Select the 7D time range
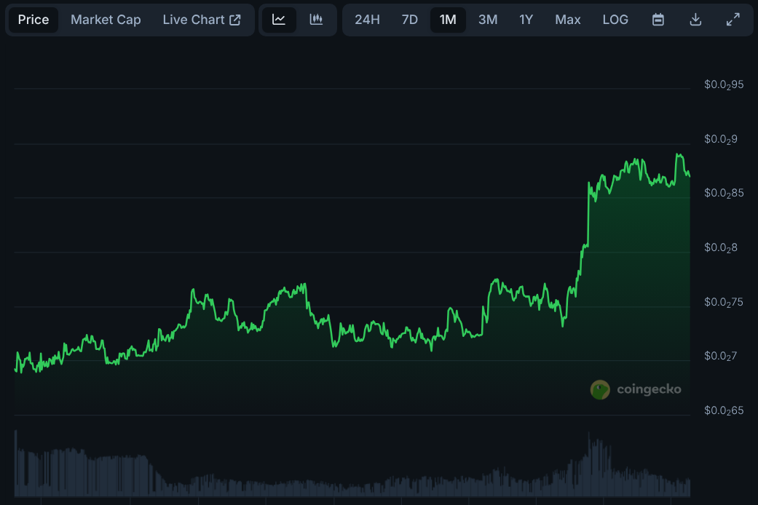Viewport: 758px width, 505px height. pyautogui.click(x=410, y=20)
